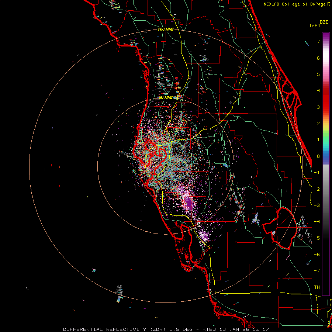Click the TH threshold label on the legend

pyautogui.click(x=317, y=287)
